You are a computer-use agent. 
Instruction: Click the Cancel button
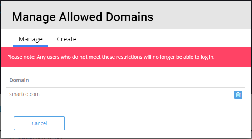pyautogui.click(x=39, y=123)
